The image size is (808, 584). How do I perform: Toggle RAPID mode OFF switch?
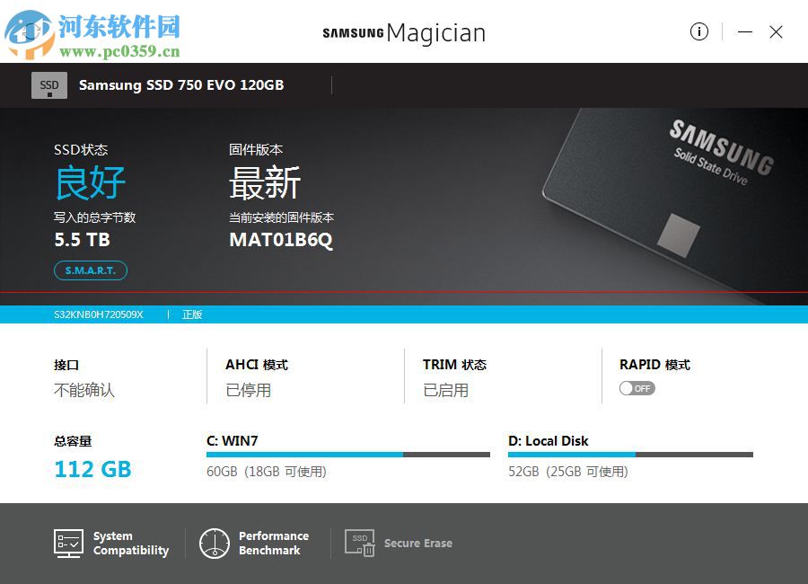637,388
